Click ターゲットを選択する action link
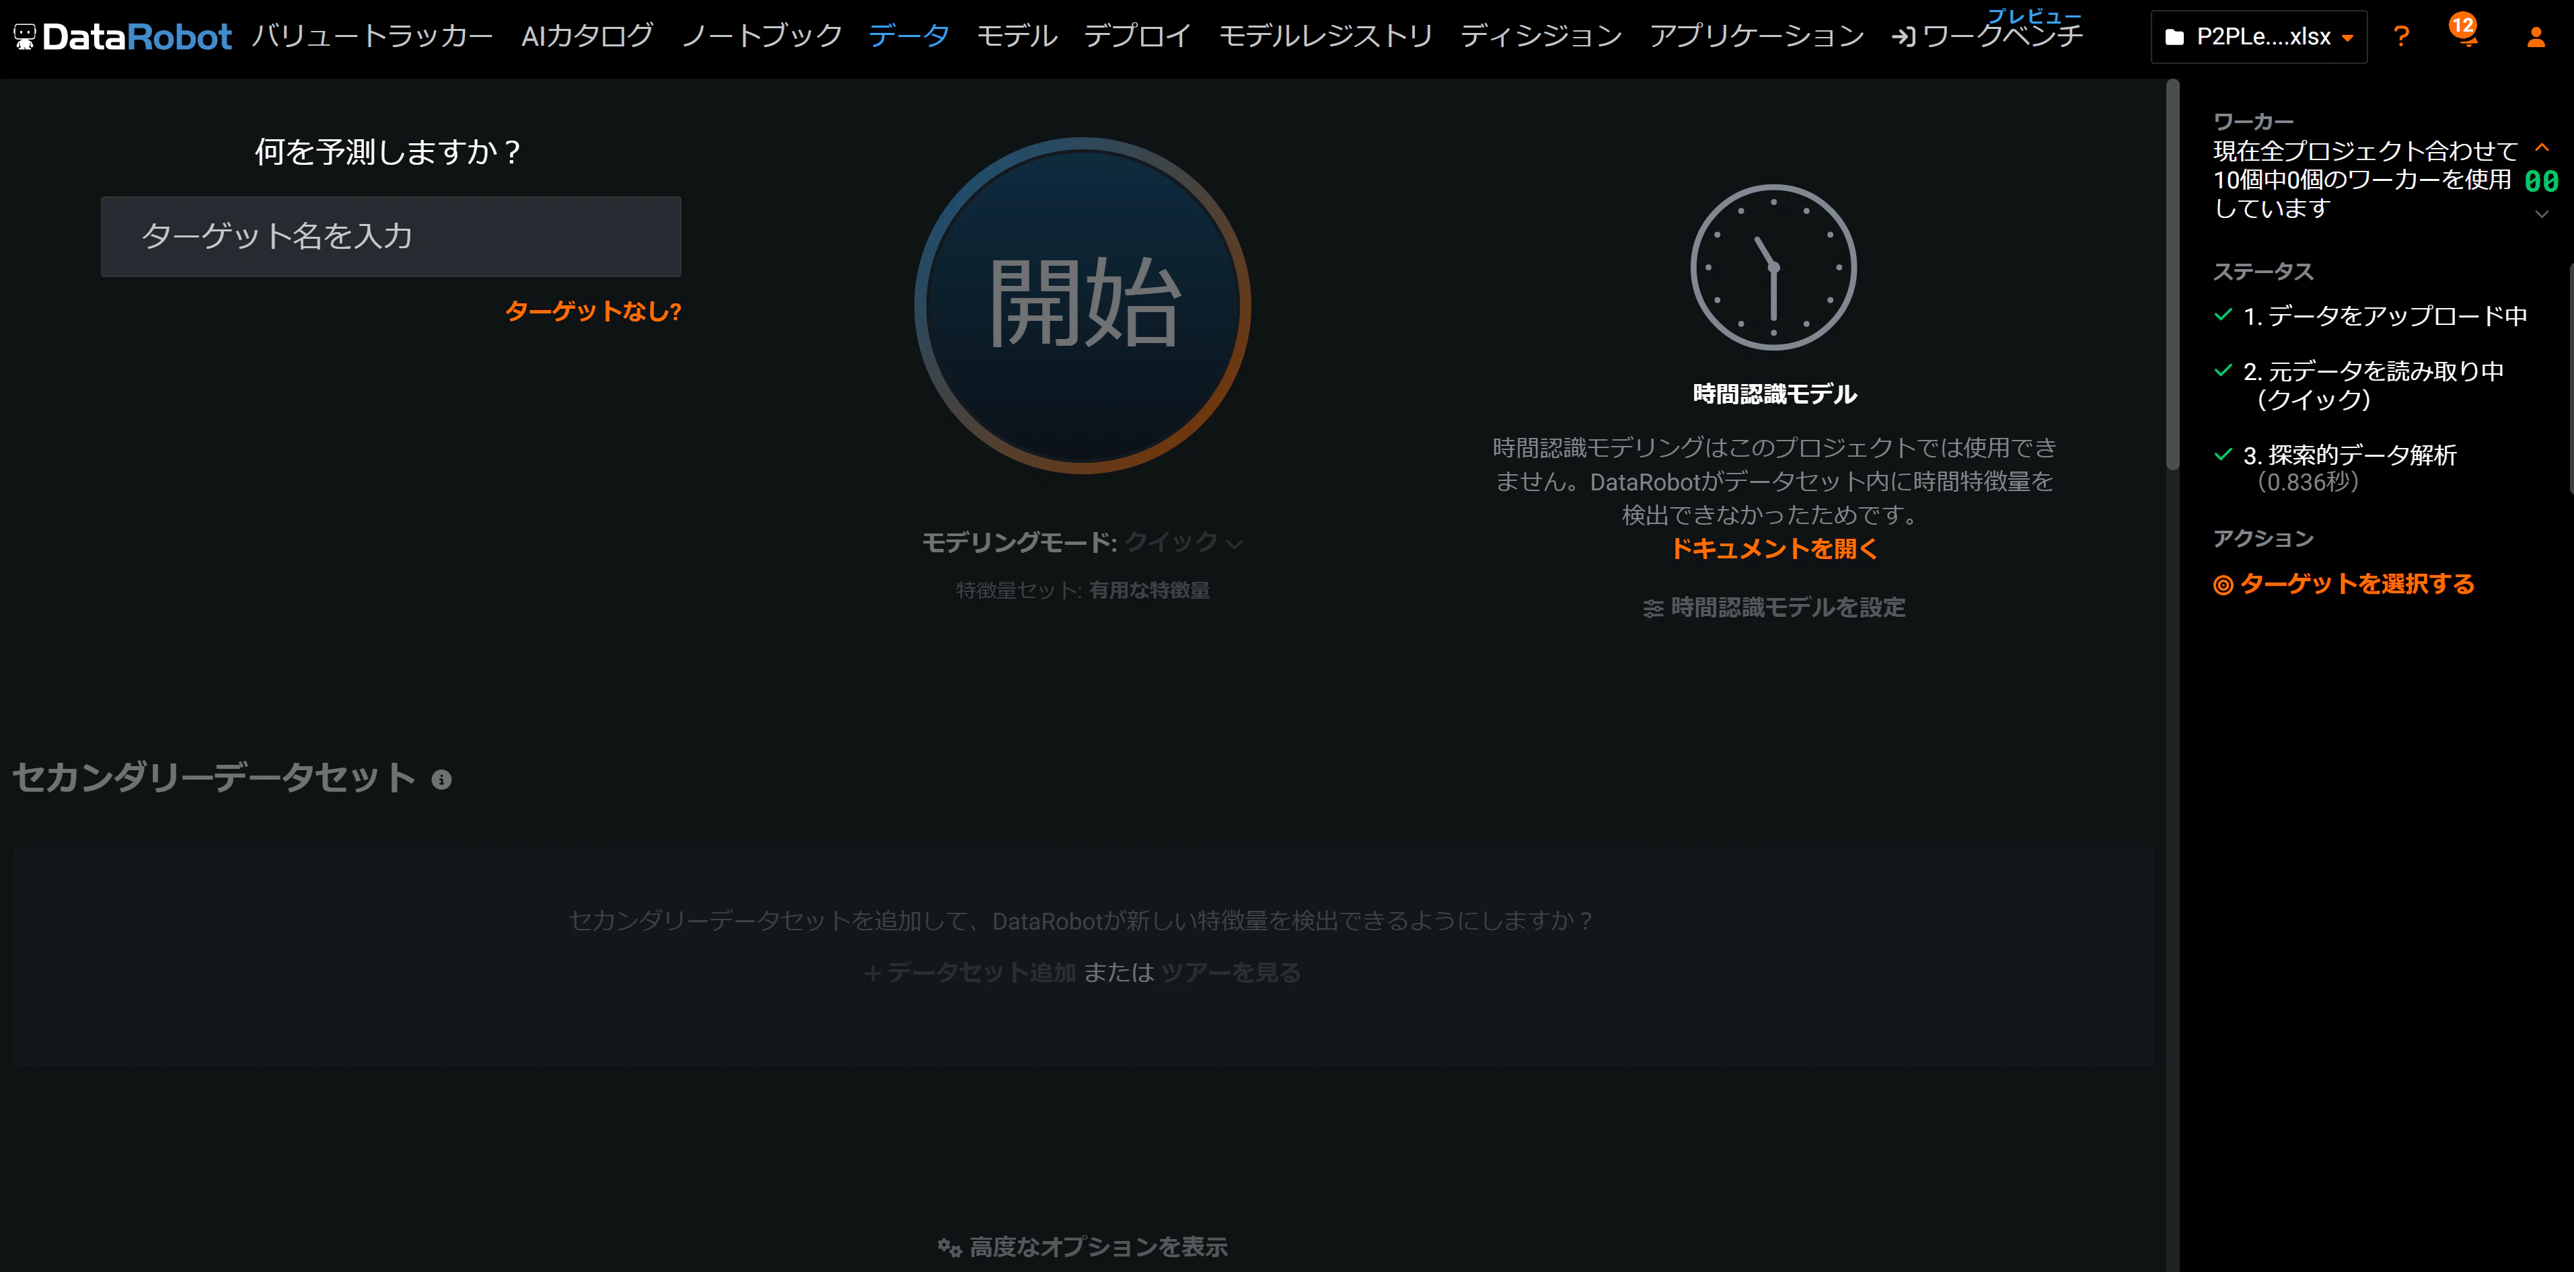The height and width of the screenshot is (1272, 2574). (2343, 585)
